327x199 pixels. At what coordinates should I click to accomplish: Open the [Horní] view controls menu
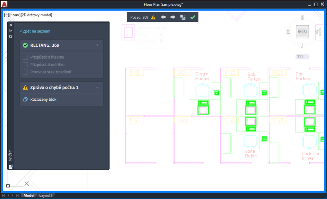[x=15, y=15]
